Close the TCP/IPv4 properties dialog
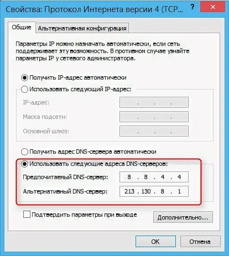This screenshot has width=229, height=256. [213, 7]
